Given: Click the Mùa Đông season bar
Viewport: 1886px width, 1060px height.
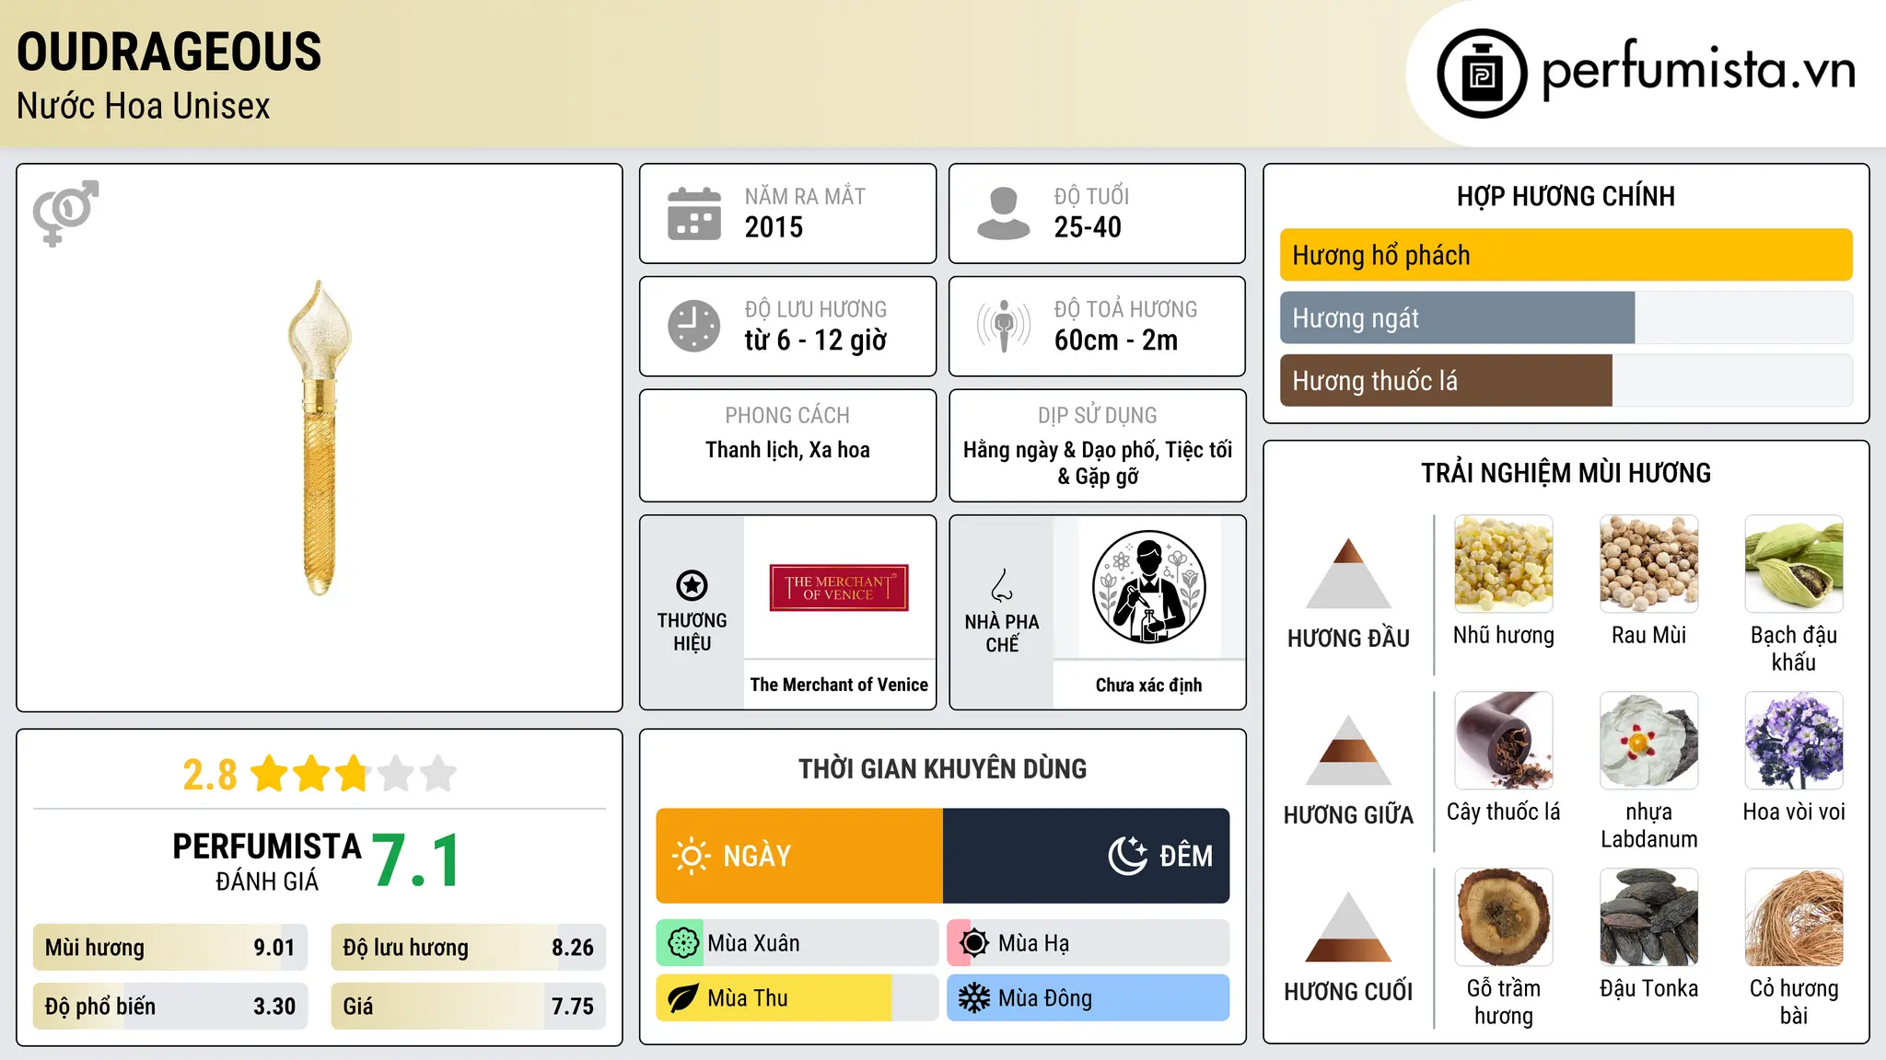Looking at the screenshot, I should (x=1089, y=998).
